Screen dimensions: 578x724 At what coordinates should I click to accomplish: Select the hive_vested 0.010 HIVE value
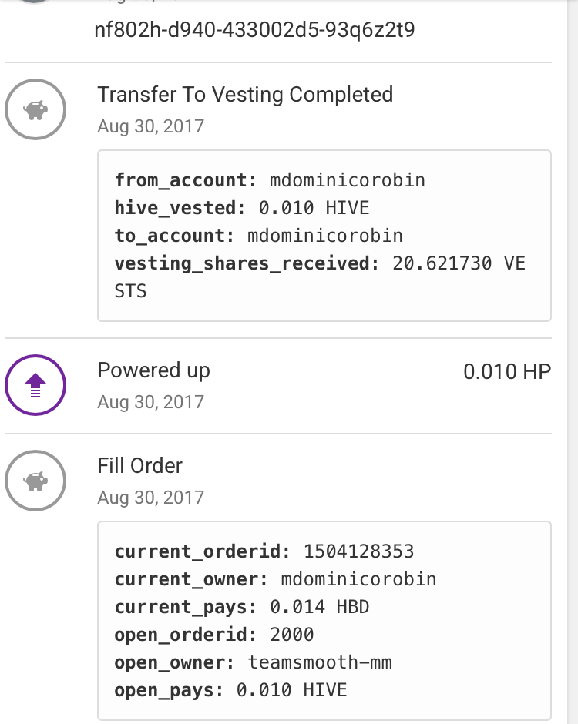314,208
